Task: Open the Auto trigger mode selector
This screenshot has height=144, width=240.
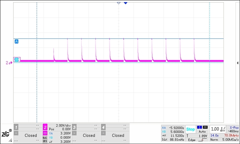Action: (202, 132)
